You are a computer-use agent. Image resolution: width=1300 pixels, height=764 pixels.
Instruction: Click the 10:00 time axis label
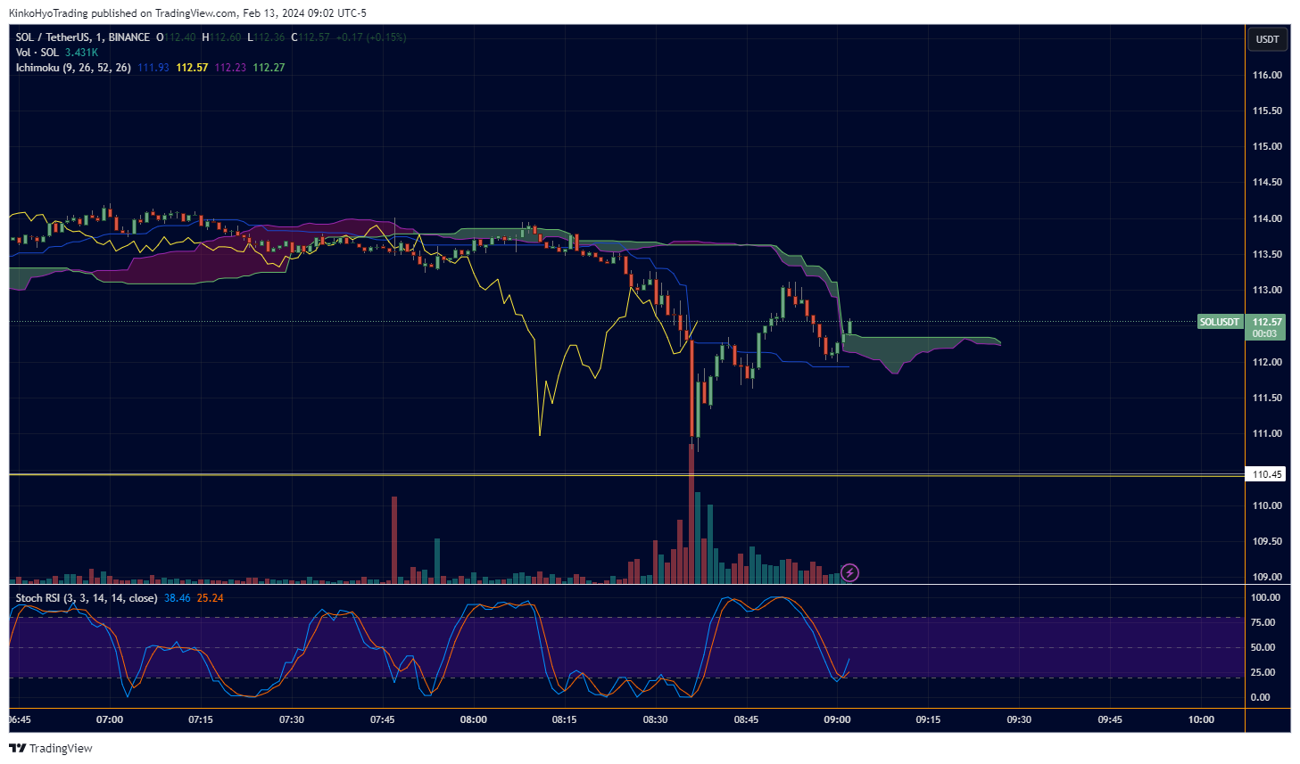(x=1201, y=719)
